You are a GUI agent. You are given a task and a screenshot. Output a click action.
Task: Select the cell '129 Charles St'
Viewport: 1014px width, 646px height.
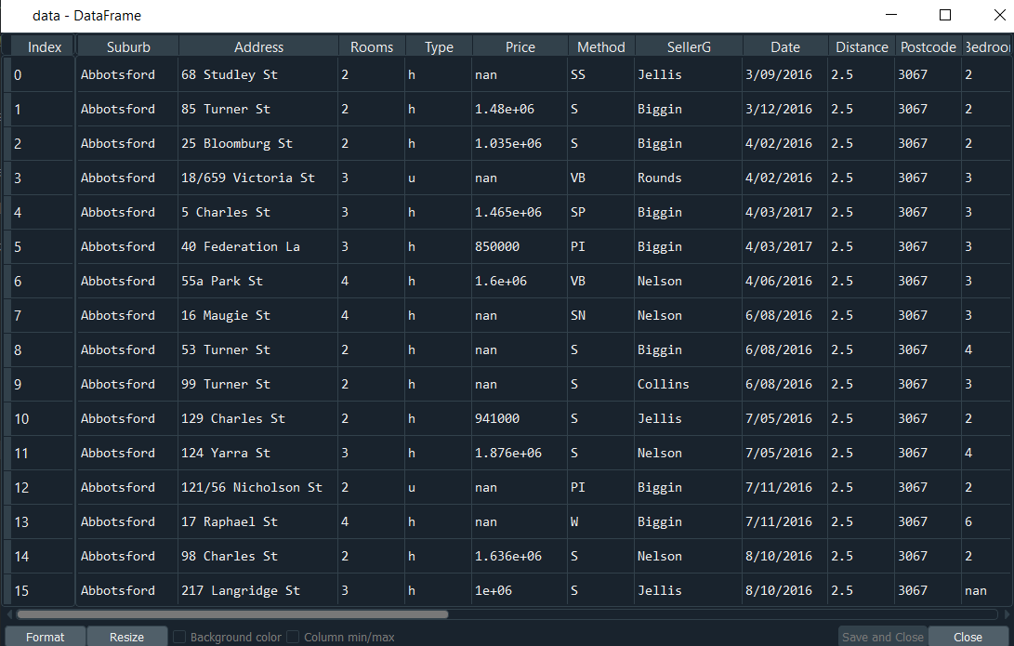pos(258,418)
